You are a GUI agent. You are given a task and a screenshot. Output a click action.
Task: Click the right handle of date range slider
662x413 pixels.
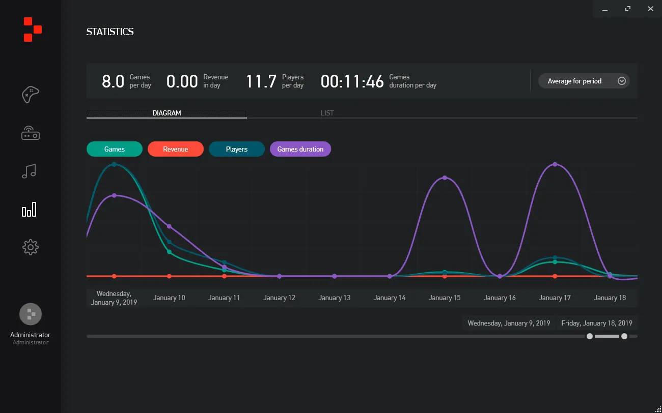click(624, 336)
